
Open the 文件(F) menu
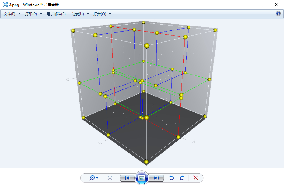(x=12, y=14)
